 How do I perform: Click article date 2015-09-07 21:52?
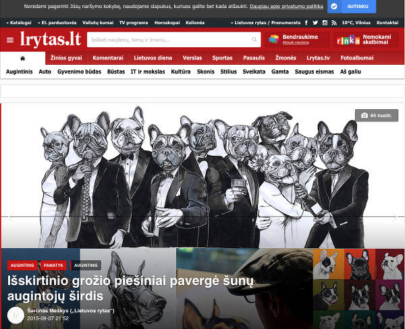click(48, 318)
